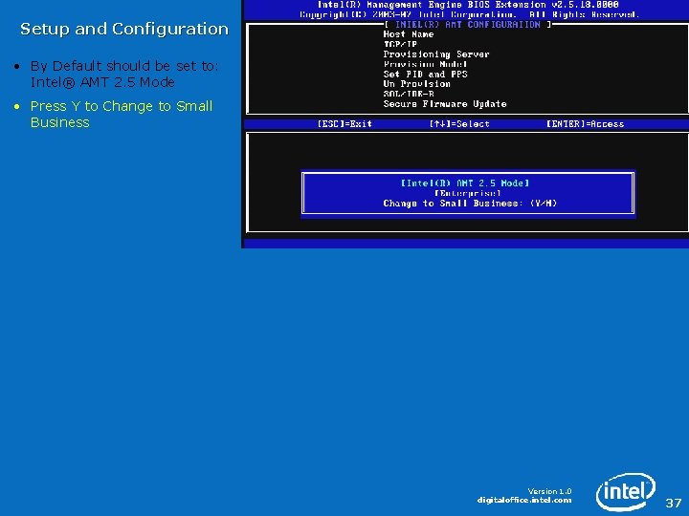Click the arrow keys Select hint
Viewport: 689px width, 516px height.
click(x=459, y=124)
